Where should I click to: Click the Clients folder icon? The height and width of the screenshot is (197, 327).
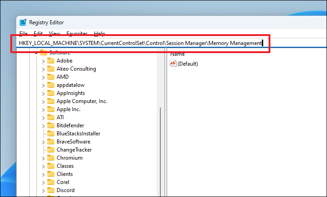pos(51,174)
